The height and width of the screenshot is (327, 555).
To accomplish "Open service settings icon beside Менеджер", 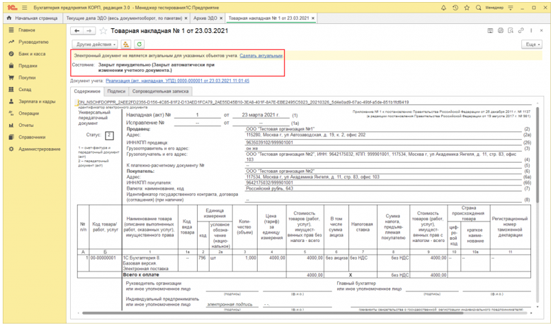I will (x=510, y=8).
